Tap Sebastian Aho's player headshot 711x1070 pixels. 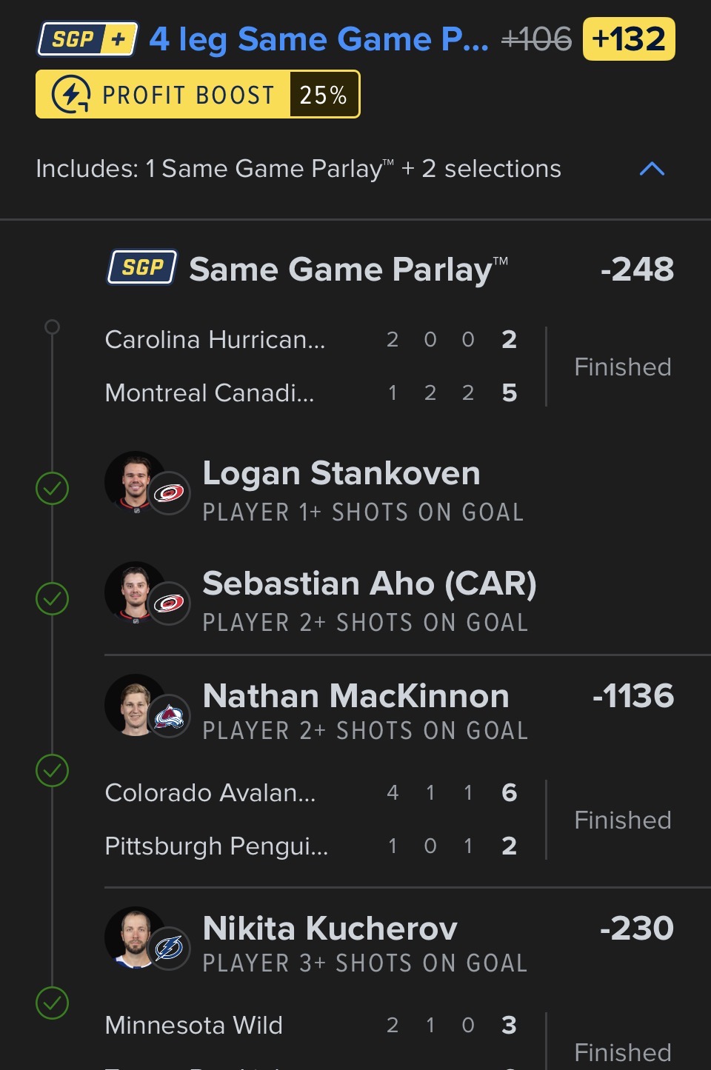point(134,592)
